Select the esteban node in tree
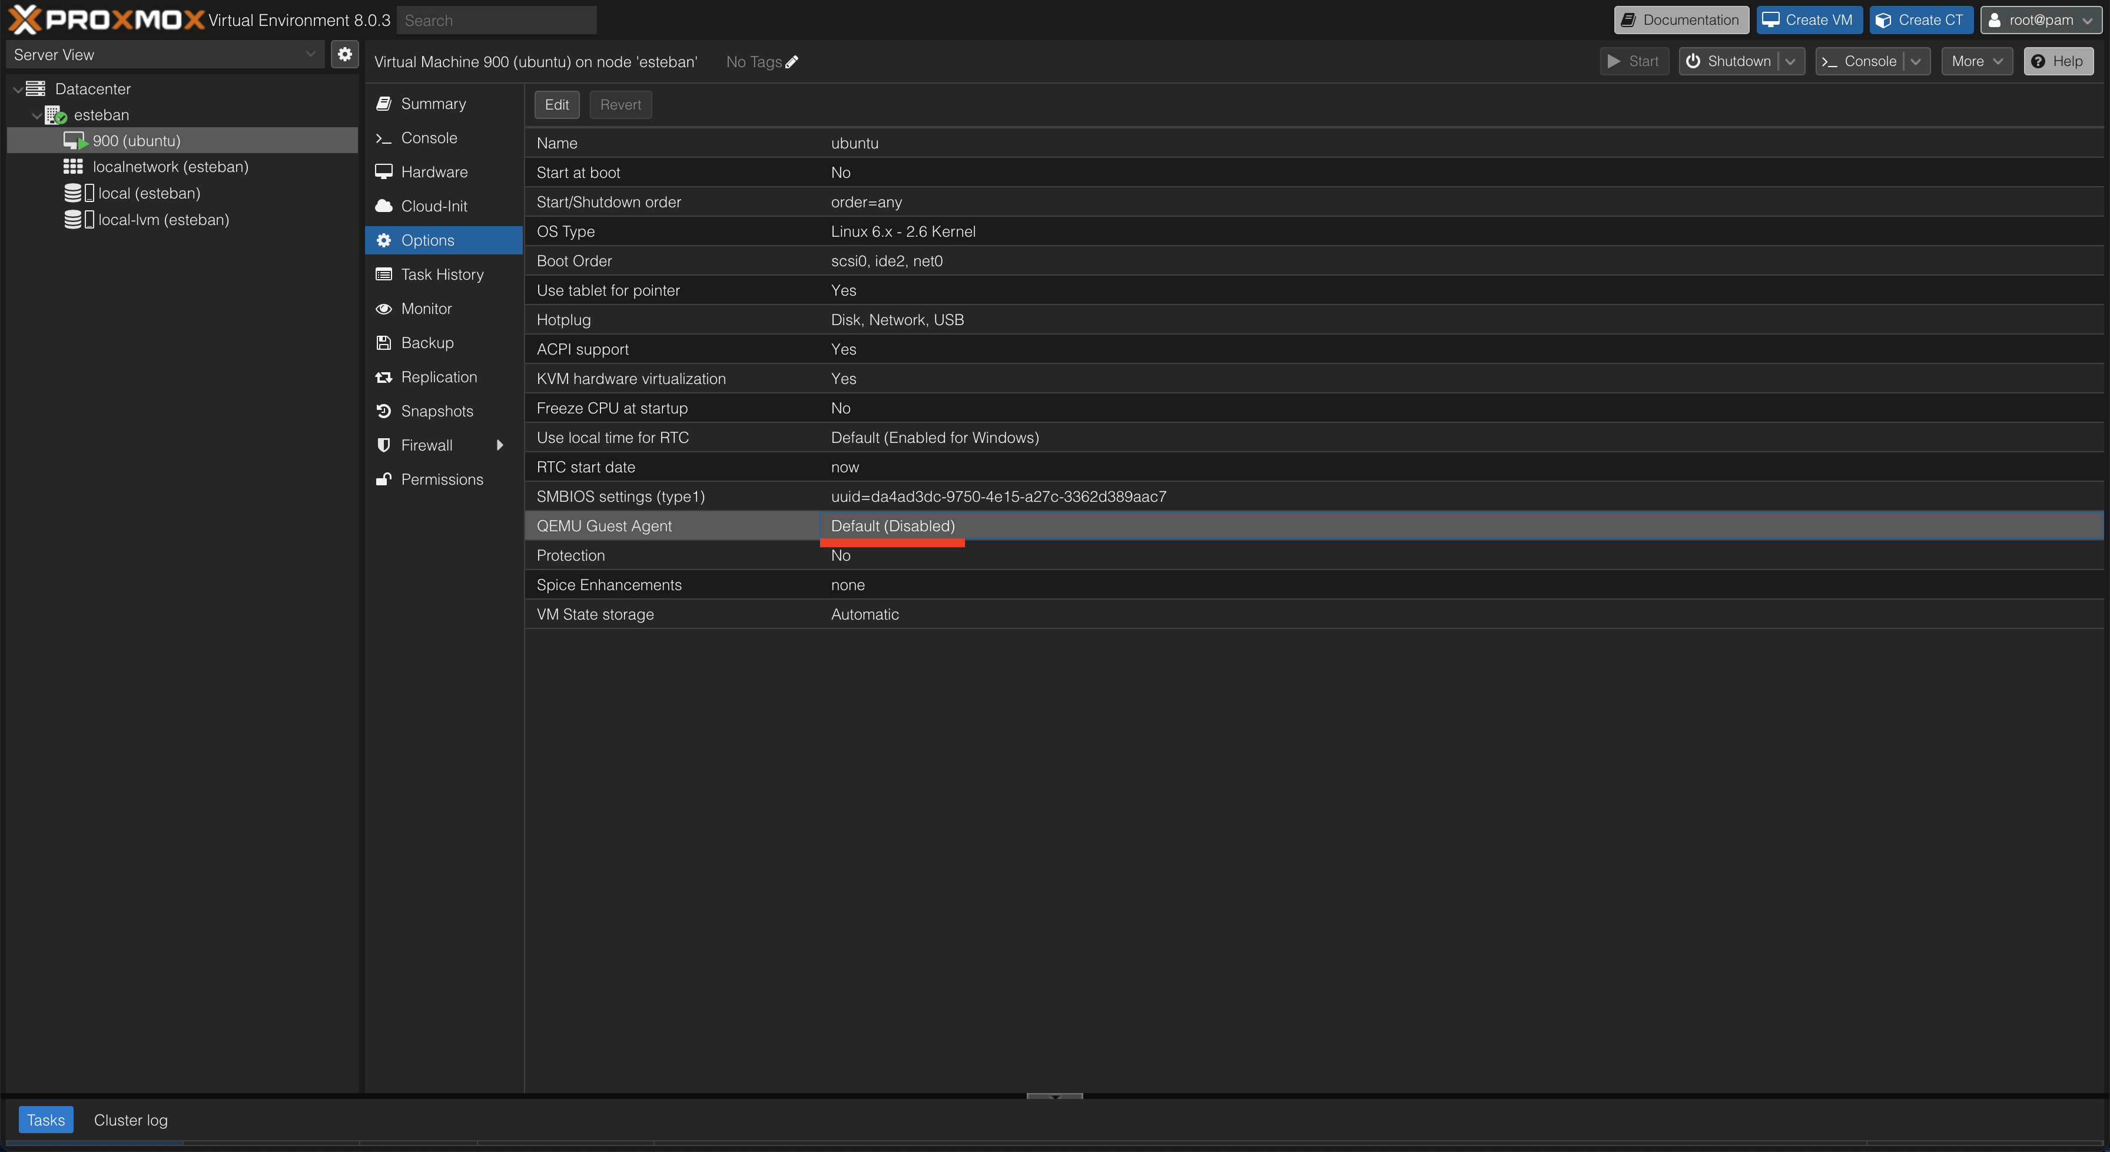 (x=101, y=115)
